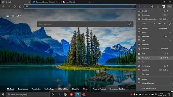Open the Money feed tab
The height and width of the screenshot is (97, 173).
[86, 89]
